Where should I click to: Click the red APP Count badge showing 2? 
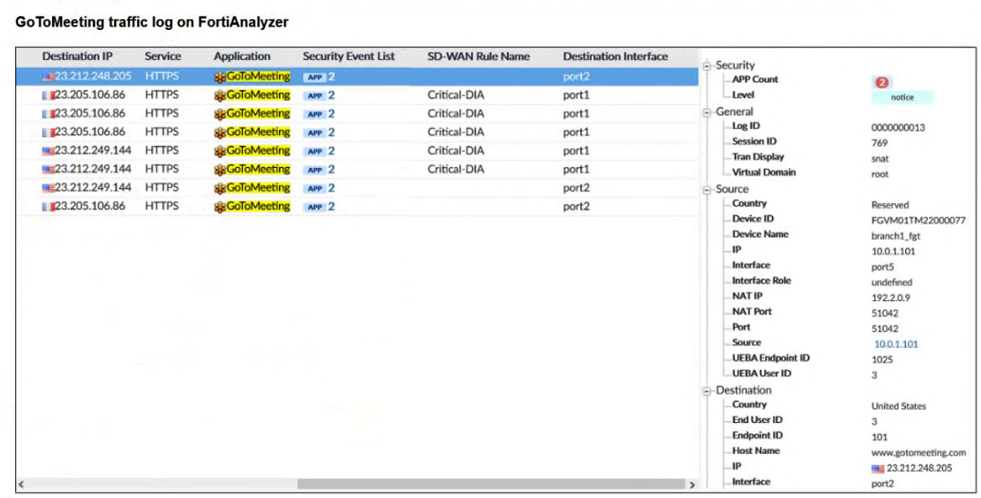(x=881, y=82)
